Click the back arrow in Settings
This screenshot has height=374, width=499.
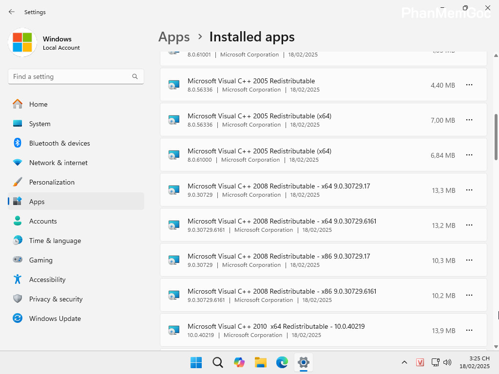pos(12,12)
